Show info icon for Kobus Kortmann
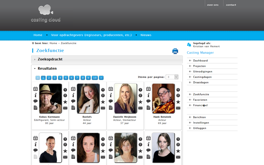 click(35, 95)
